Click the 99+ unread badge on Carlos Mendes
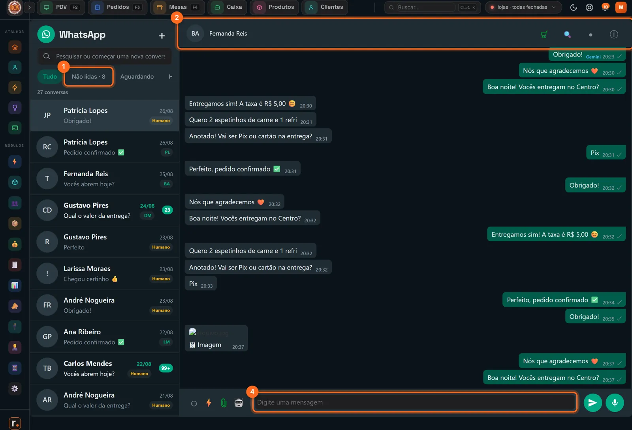 pyautogui.click(x=166, y=368)
